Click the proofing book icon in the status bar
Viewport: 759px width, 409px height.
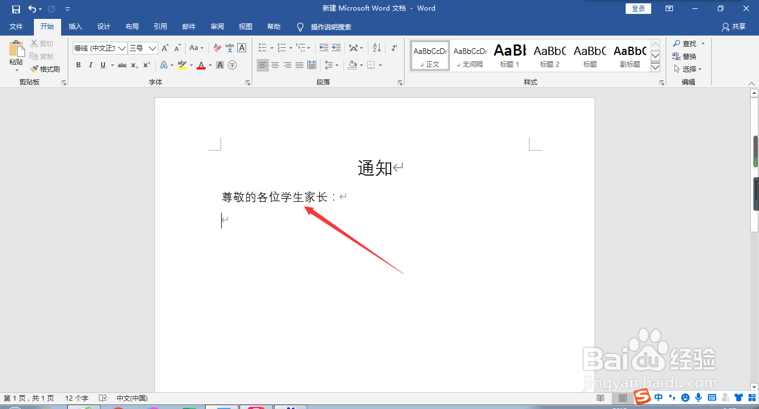(102, 398)
